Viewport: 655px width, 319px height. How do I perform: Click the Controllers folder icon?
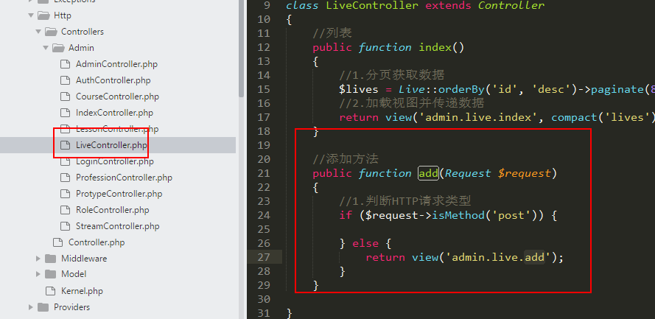pos(50,32)
